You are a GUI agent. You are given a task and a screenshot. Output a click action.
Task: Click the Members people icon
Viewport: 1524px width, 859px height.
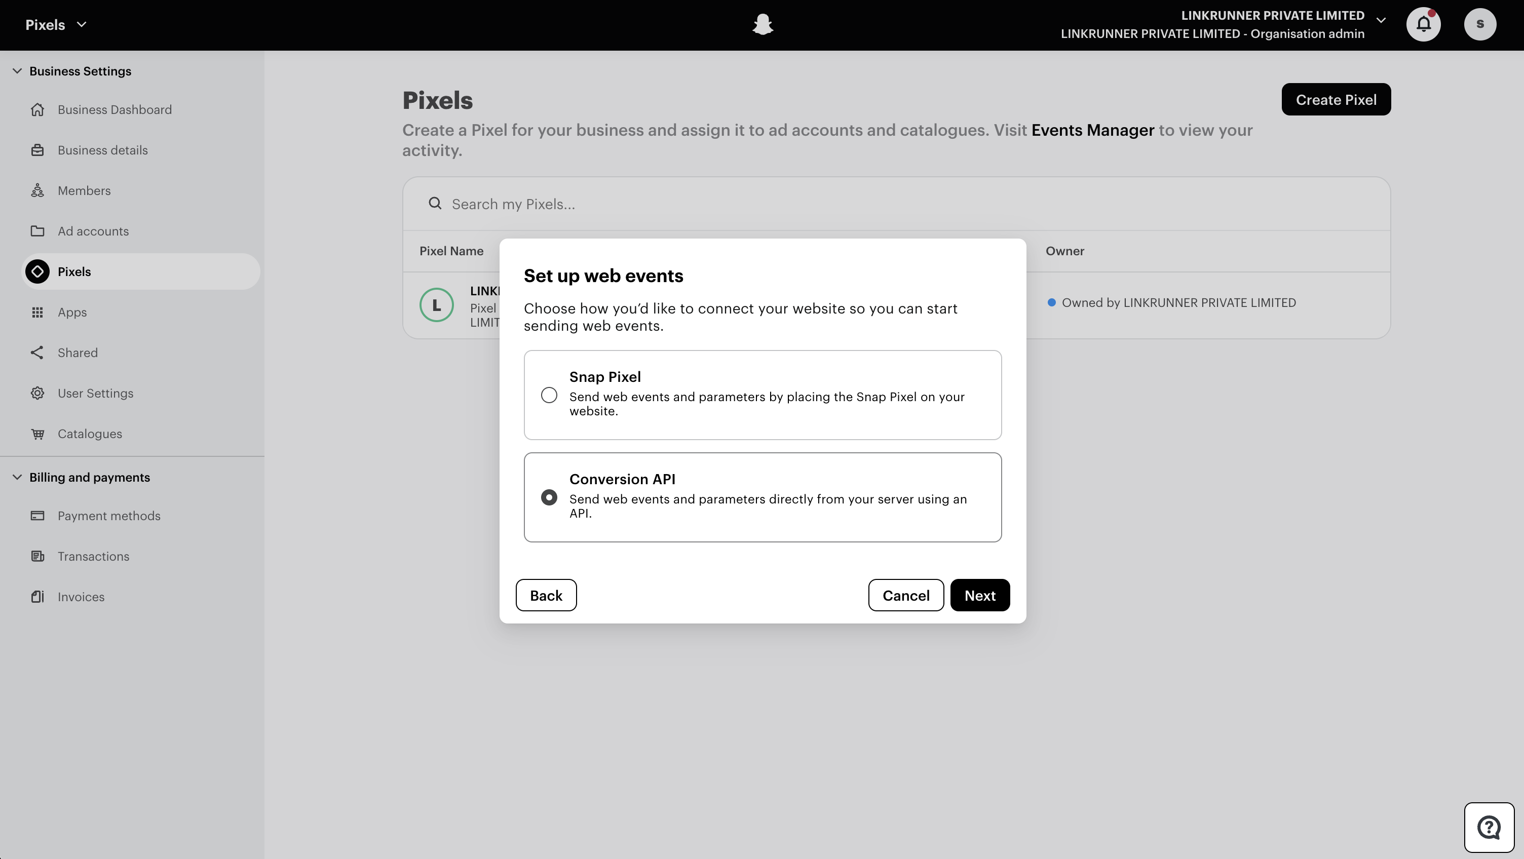click(x=37, y=190)
